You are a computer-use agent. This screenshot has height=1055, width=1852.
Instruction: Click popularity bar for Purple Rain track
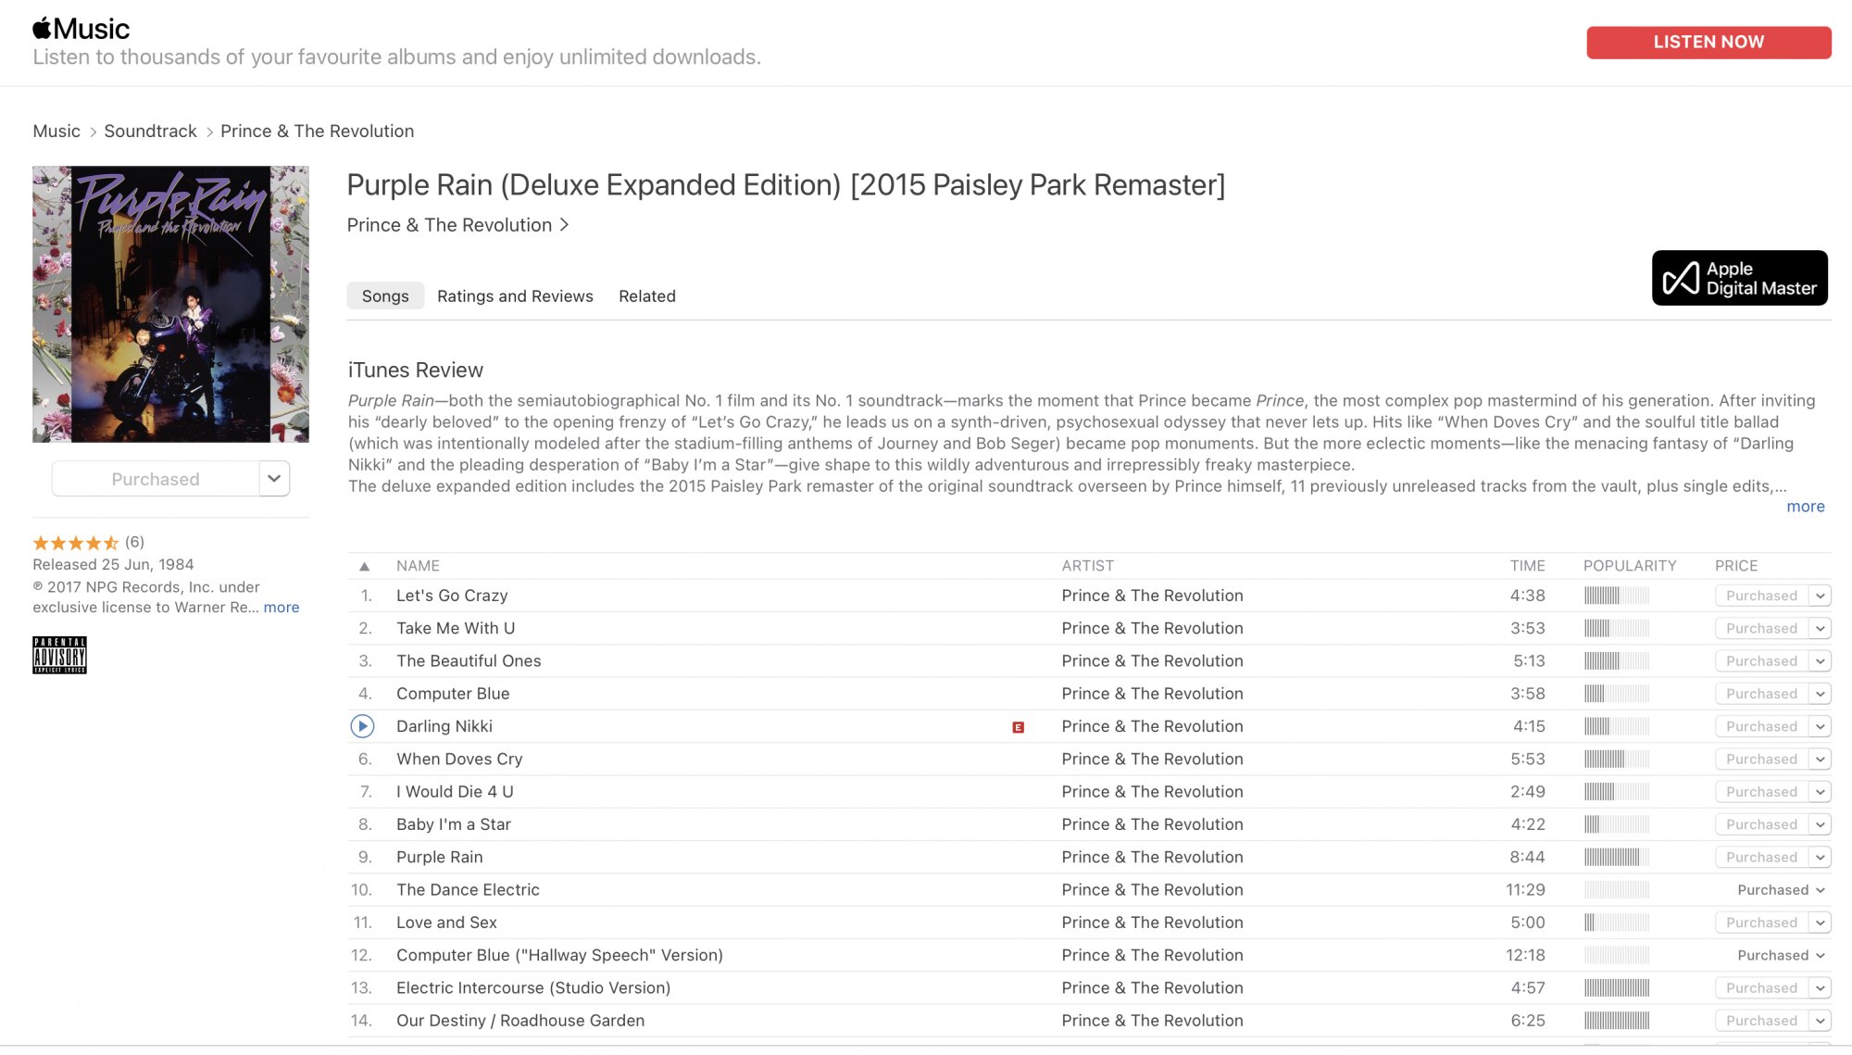[x=1616, y=858]
